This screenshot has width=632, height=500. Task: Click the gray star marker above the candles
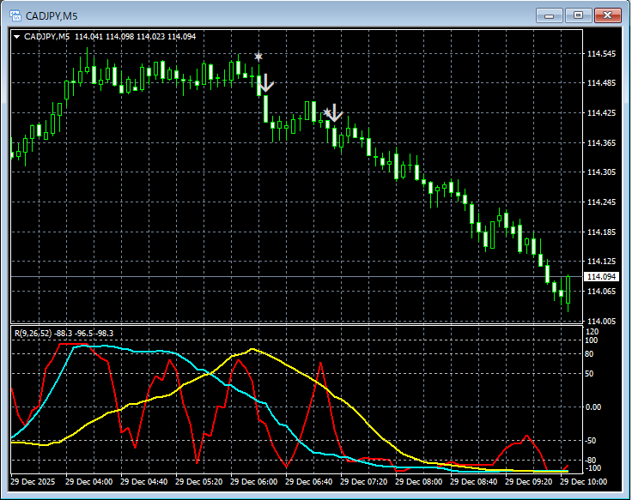coord(258,57)
